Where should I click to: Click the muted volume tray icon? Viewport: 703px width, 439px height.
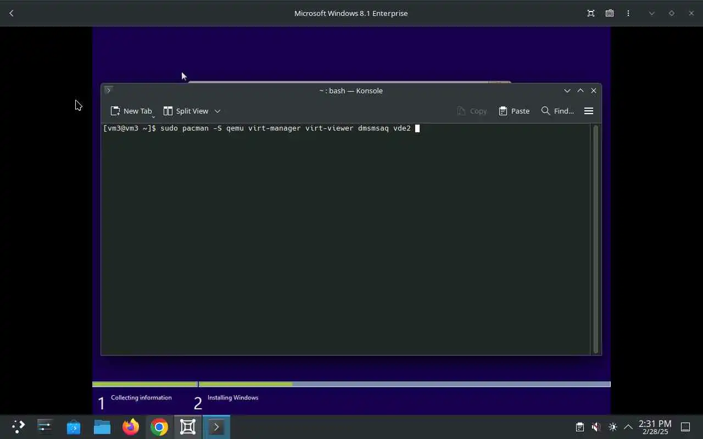click(x=596, y=427)
